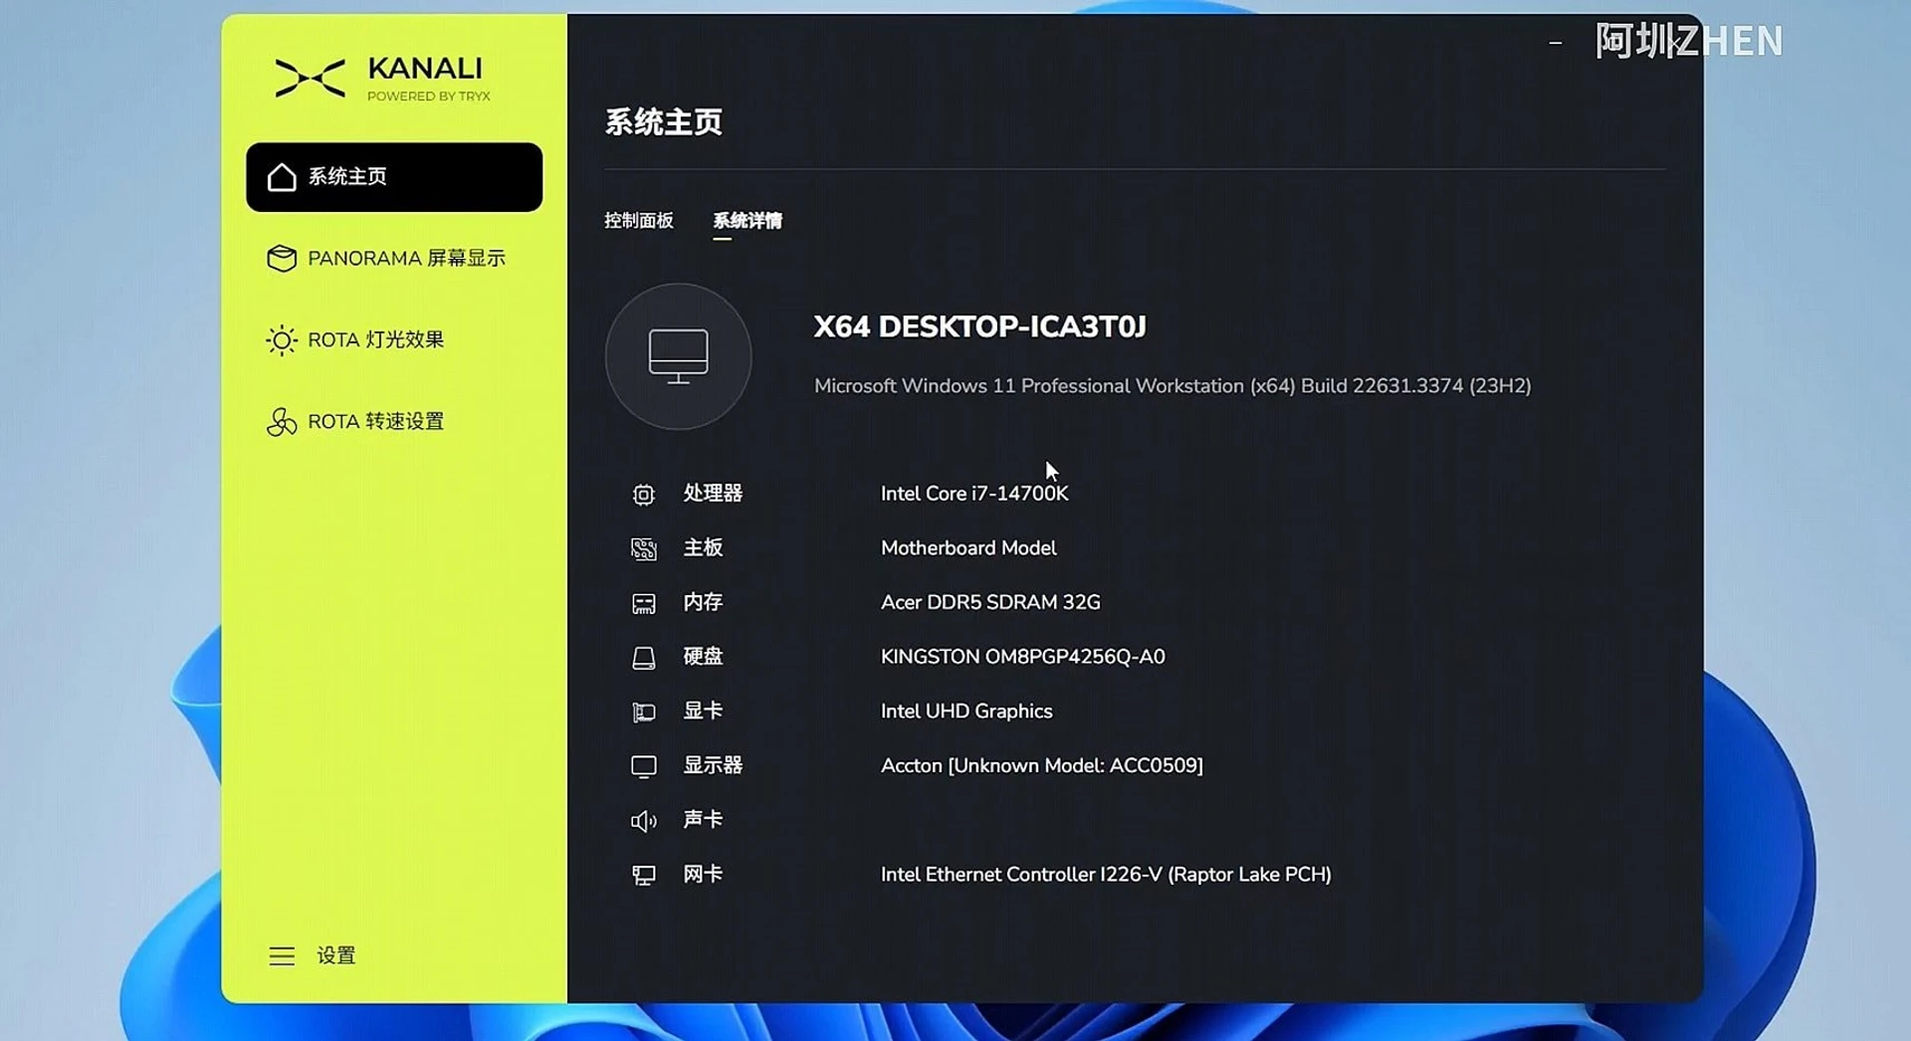Click the 主板 label

pos(703,548)
